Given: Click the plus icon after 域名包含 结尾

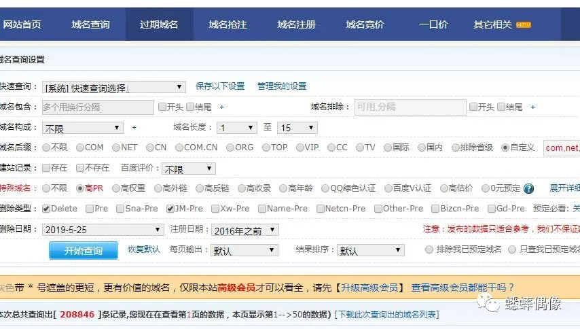Looking at the screenshot, I should [221, 107].
